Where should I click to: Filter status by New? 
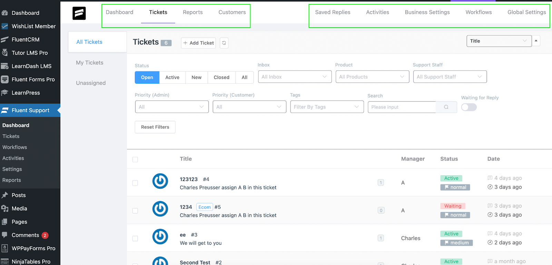coord(197,77)
